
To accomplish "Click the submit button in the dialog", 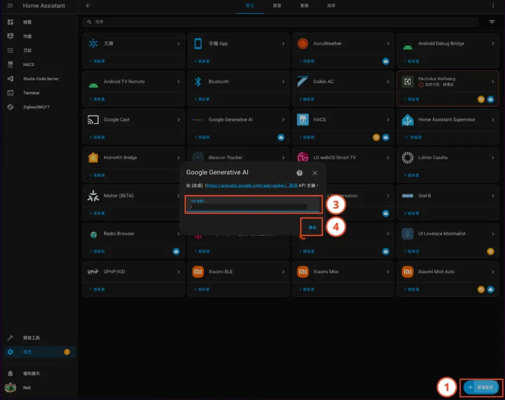I will (x=312, y=227).
